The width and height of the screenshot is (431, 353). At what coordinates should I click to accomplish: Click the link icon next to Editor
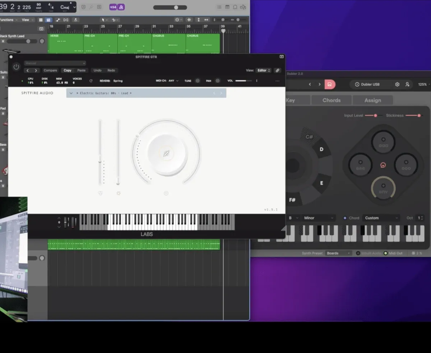(277, 70)
